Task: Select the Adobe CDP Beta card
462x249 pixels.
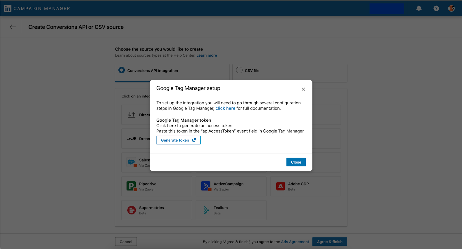Action: 305,186
